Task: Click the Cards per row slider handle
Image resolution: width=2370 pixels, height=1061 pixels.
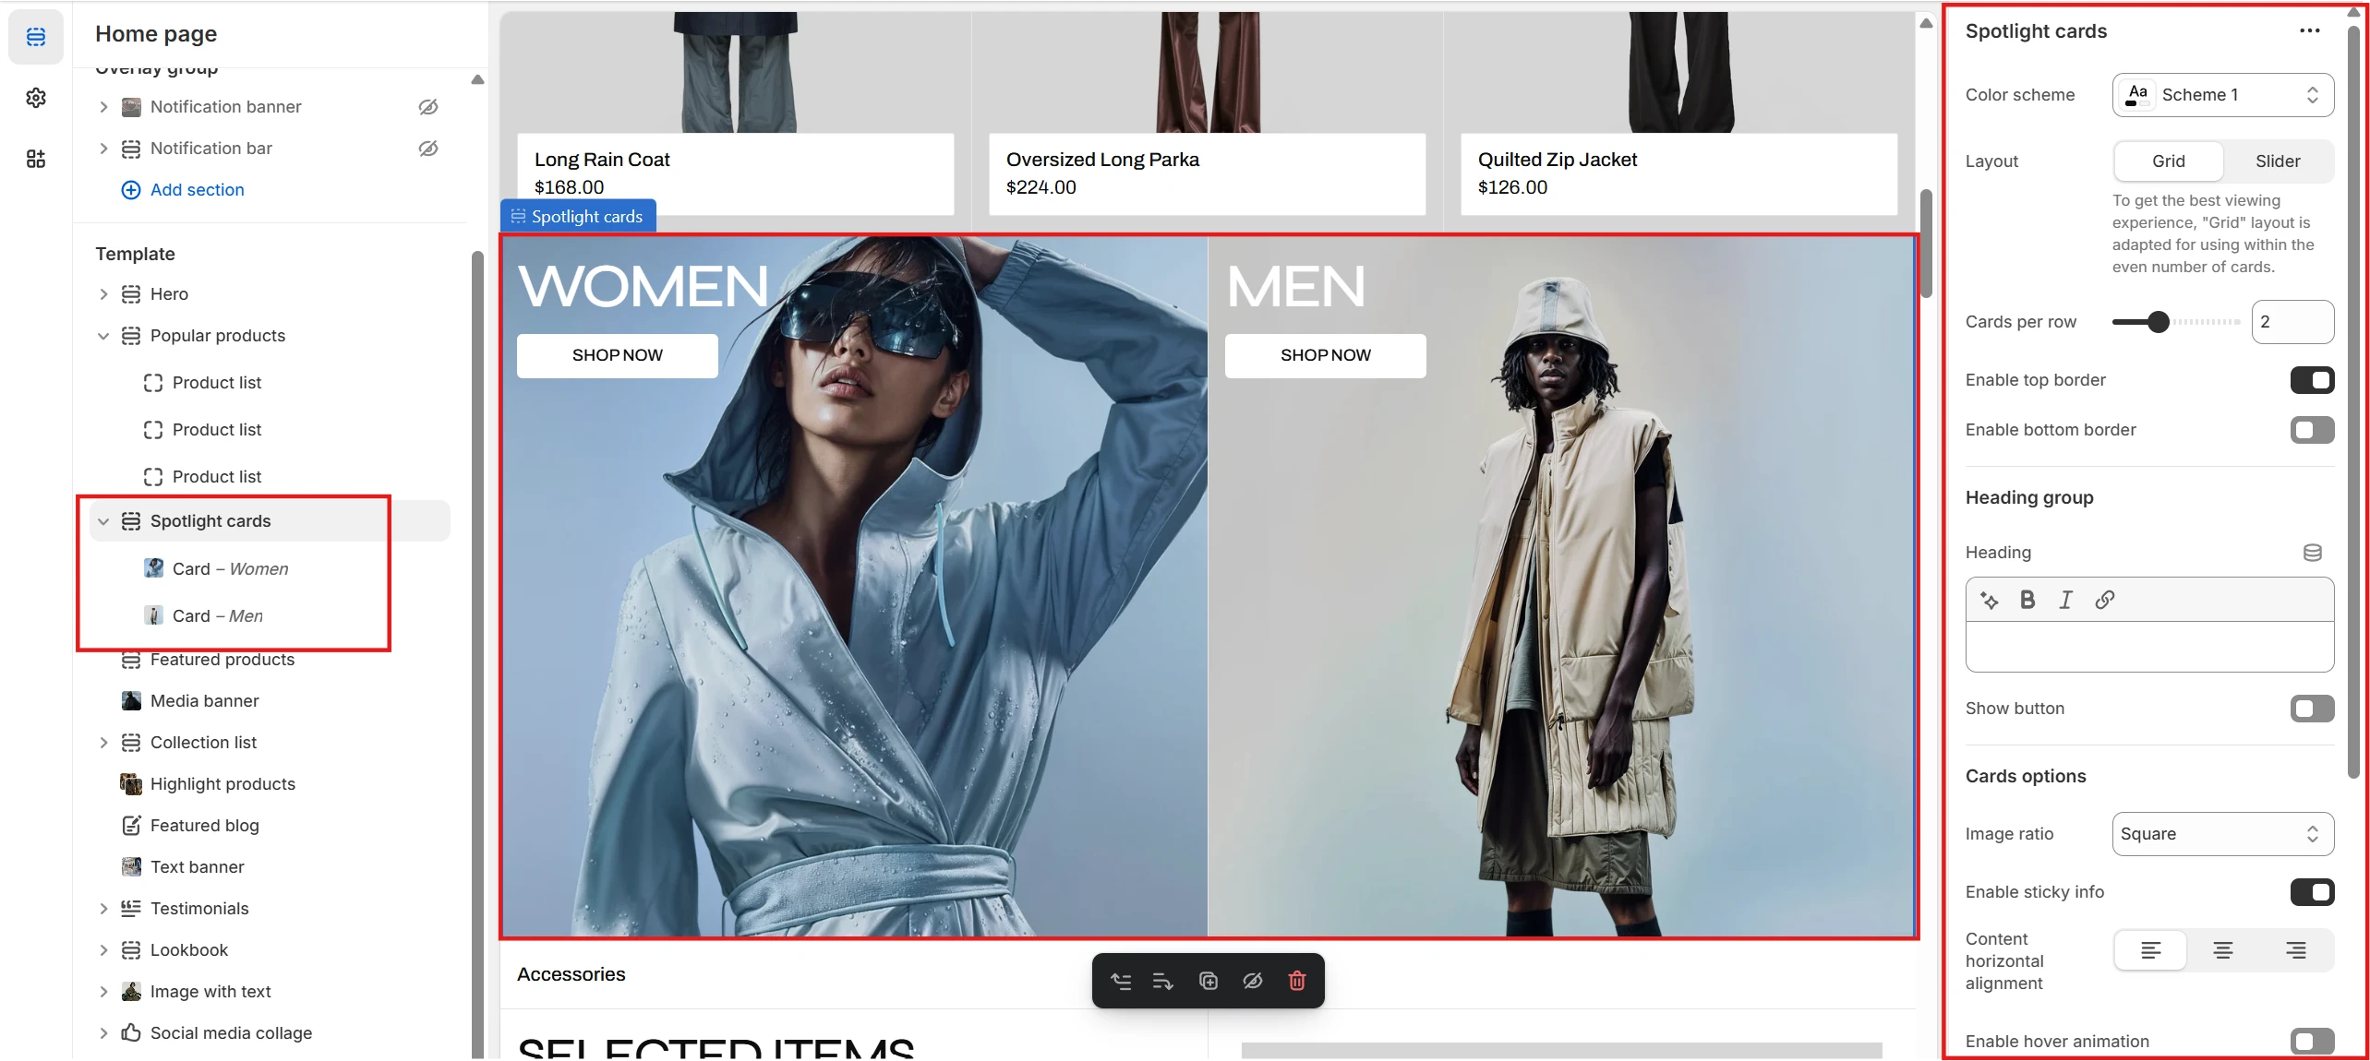Action: (x=2158, y=322)
